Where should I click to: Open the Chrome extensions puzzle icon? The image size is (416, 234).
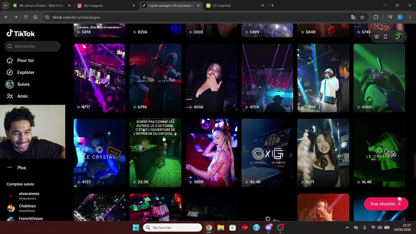point(376,17)
